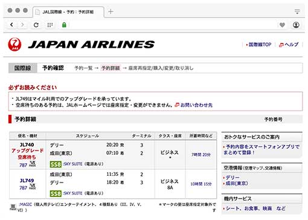
Task: Click the JAL crane logo
Action: point(14,44)
